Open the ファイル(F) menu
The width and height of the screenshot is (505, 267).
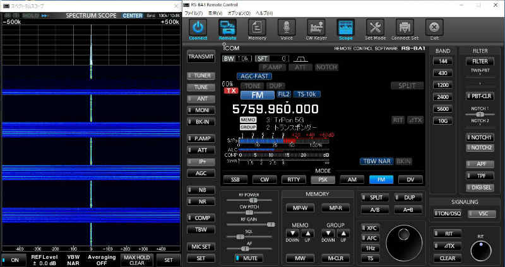(193, 13)
